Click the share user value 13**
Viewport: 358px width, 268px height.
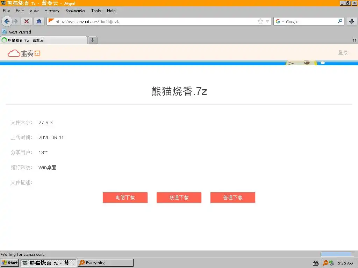coord(43,152)
